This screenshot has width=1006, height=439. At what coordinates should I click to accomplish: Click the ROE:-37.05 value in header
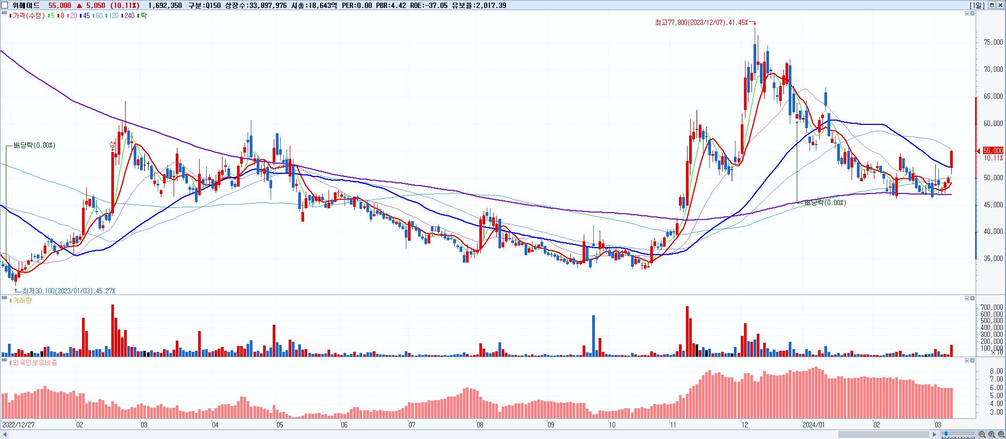[428, 5]
